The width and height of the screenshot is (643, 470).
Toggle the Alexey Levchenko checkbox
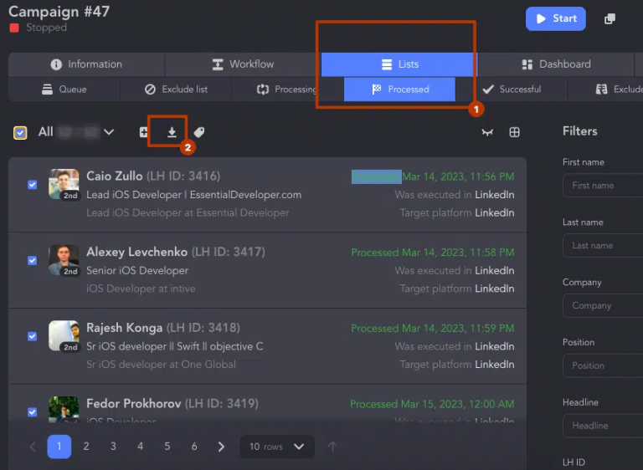click(33, 260)
